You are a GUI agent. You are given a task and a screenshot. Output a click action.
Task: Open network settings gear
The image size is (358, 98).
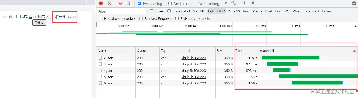coord(354,4)
